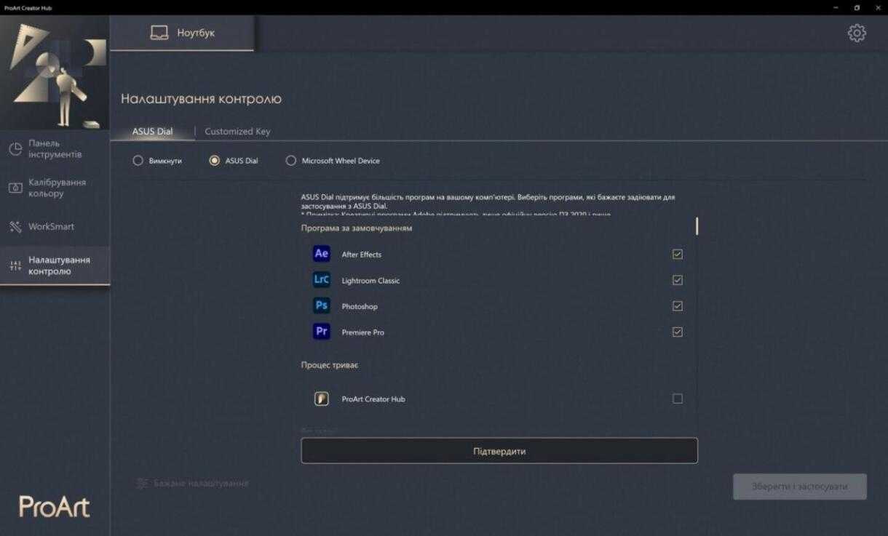Image resolution: width=888 pixels, height=536 pixels.
Task: Click the WorkSmart sidebar icon
Action: pos(15,227)
